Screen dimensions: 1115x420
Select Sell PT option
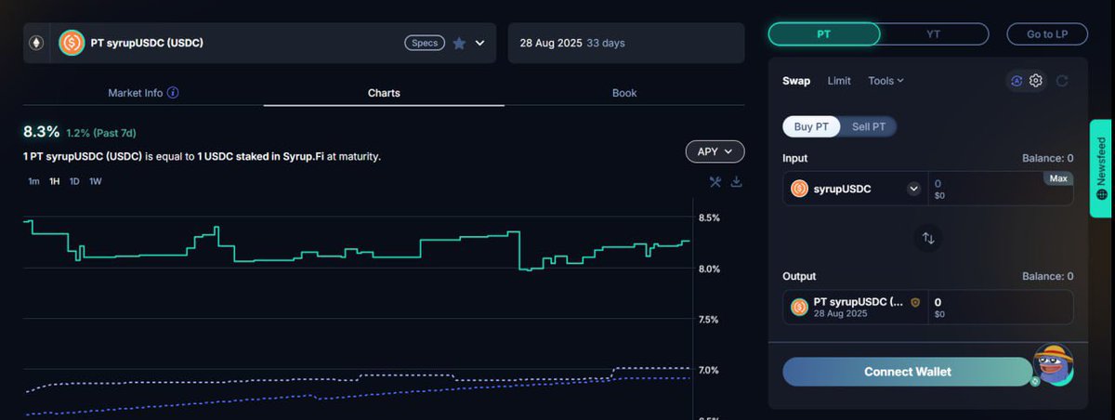tap(868, 126)
